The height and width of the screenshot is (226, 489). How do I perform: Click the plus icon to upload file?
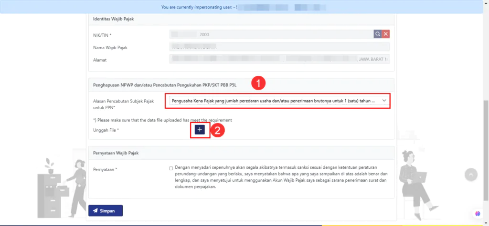point(200,130)
